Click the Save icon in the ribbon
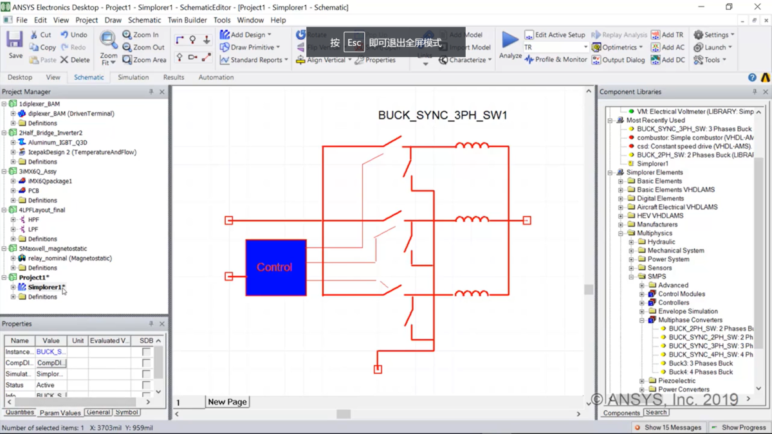This screenshot has width=772, height=434. [x=15, y=41]
